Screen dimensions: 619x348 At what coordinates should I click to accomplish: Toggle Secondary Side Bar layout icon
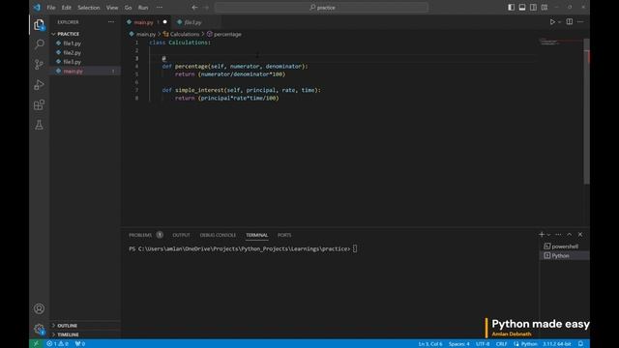click(x=533, y=7)
